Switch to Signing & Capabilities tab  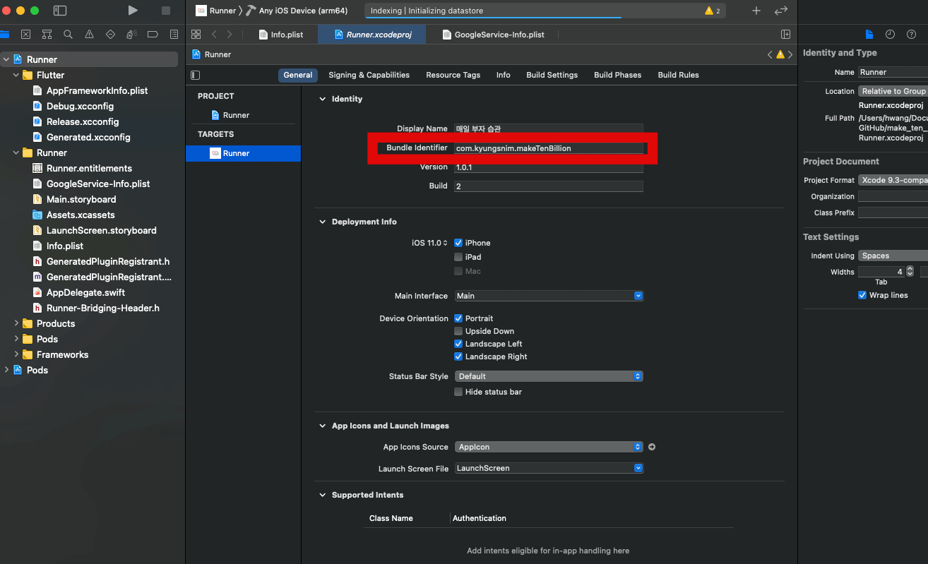(x=369, y=75)
